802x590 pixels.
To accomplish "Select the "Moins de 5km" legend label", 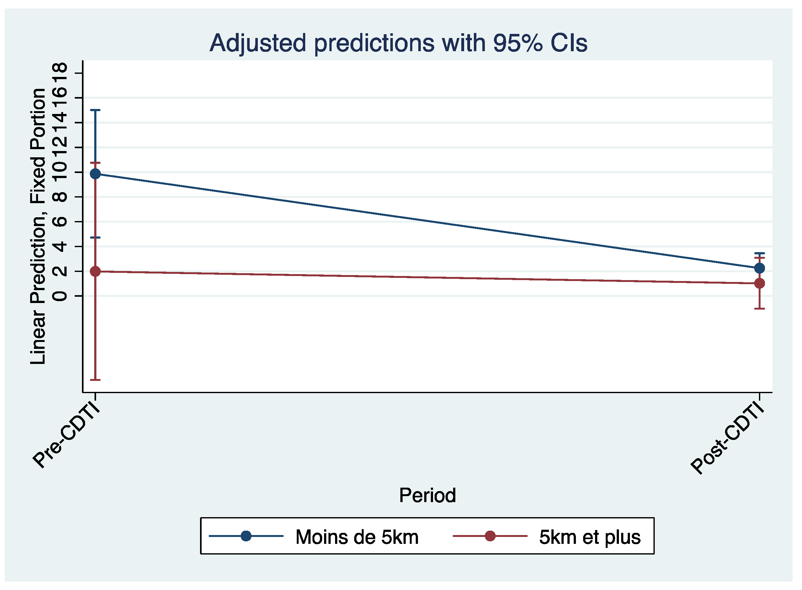I will [x=357, y=537].
